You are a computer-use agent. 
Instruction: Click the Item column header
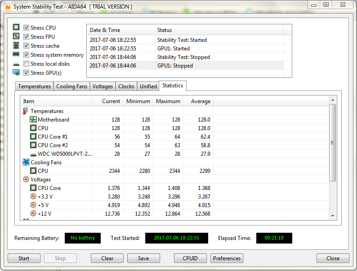tap(57, 101)
